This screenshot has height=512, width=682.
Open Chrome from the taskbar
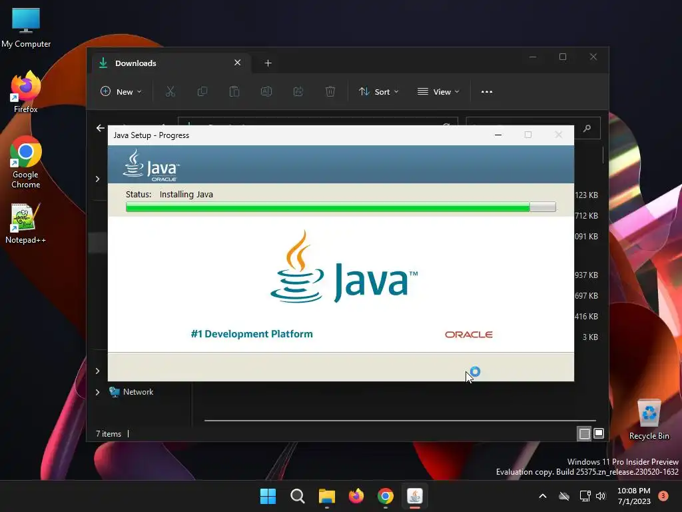[x=386, y=496]
